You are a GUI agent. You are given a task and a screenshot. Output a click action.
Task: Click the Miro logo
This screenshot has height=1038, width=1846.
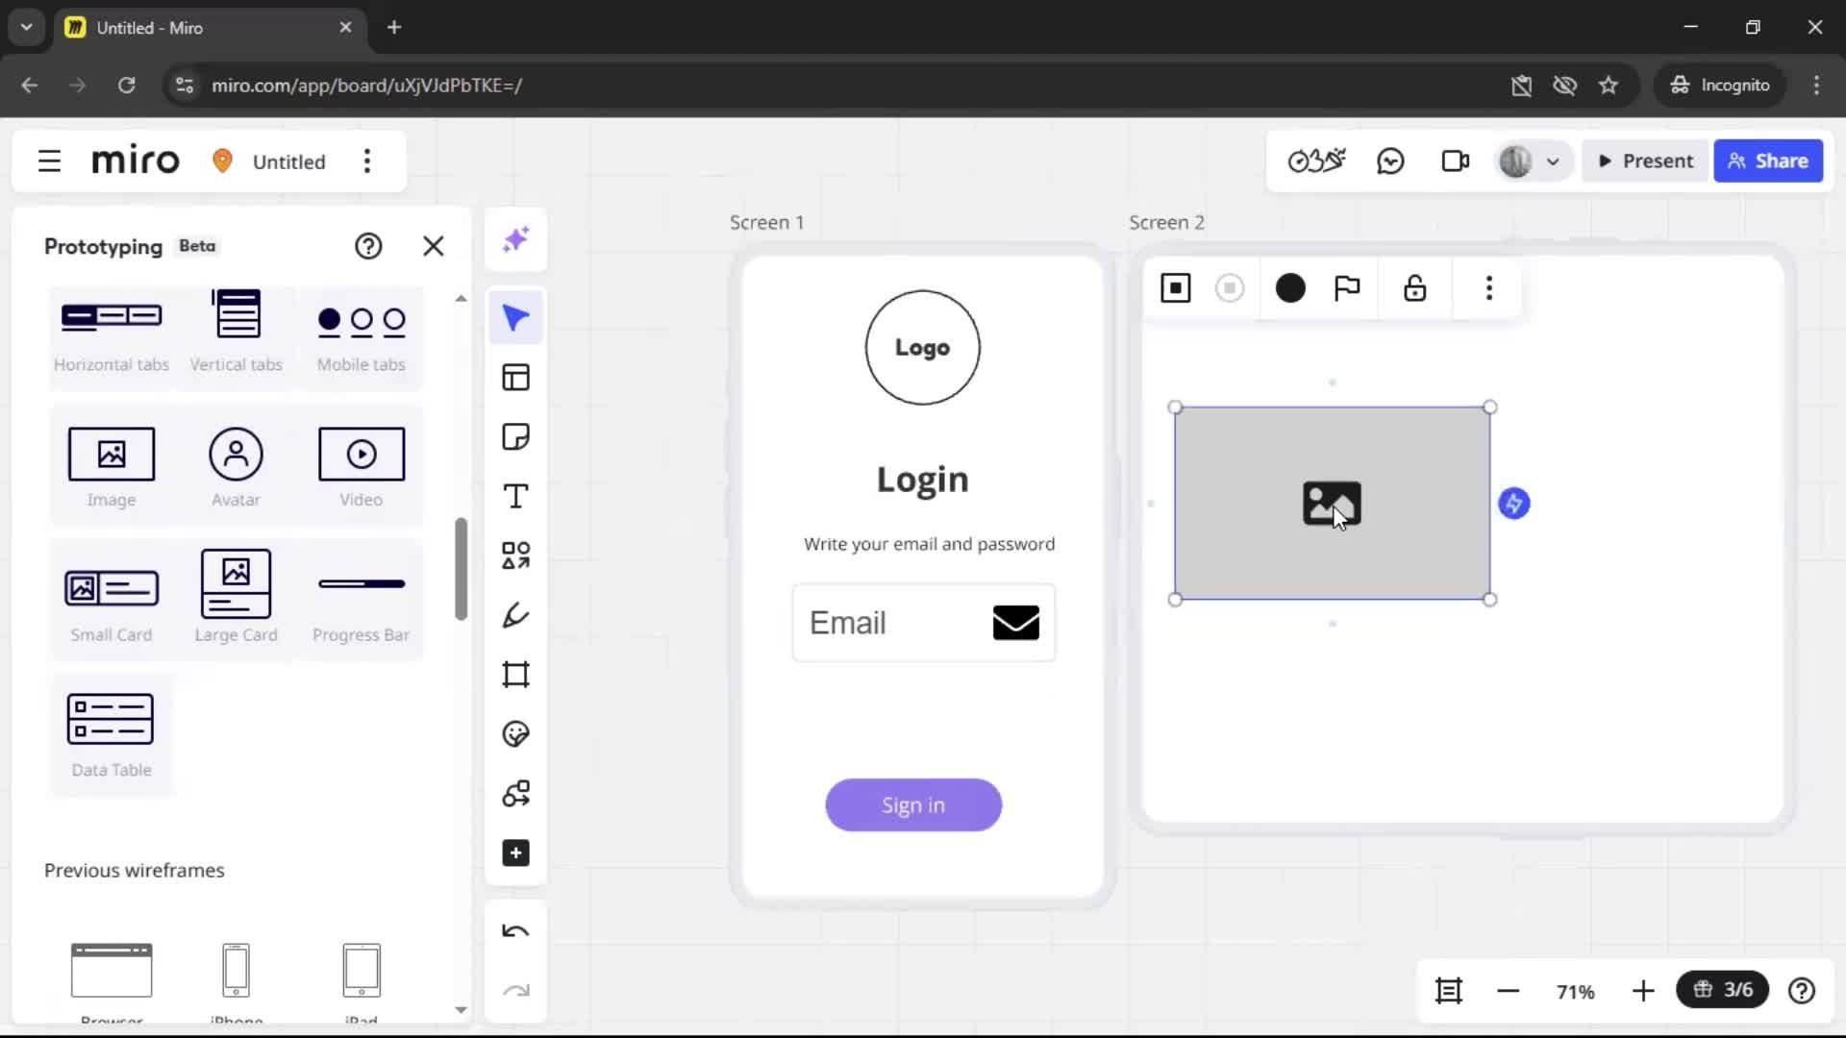point(136,161)
